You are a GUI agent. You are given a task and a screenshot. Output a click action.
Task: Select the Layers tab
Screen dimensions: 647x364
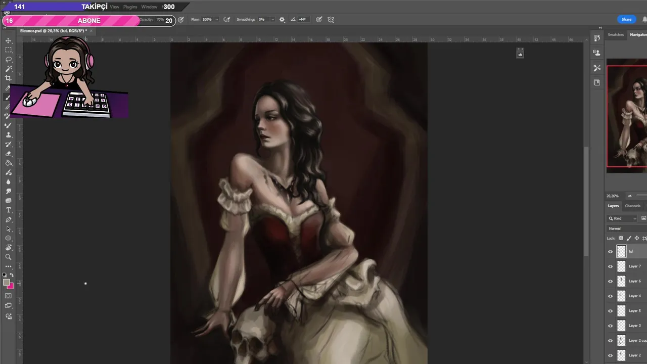[613, 206]
